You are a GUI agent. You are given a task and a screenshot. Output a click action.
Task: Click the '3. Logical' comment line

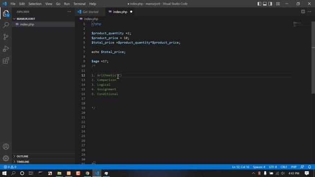(101, 85)
